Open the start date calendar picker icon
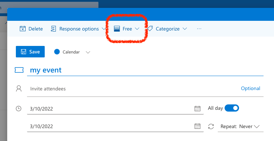The width and height of the screenshot is (274, 141). point(198,109)
